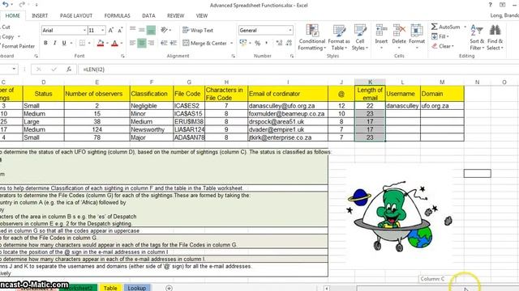Open the General number format dropdown
Screen dimensions: 519x291
(x=290, y=31)
